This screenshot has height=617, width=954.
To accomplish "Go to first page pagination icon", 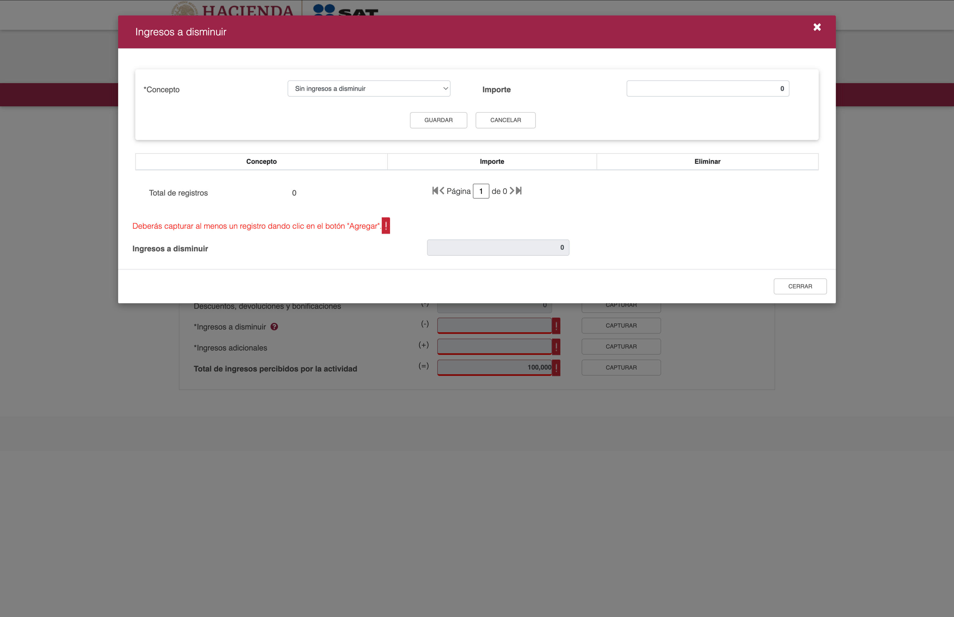I will (435, 191).
